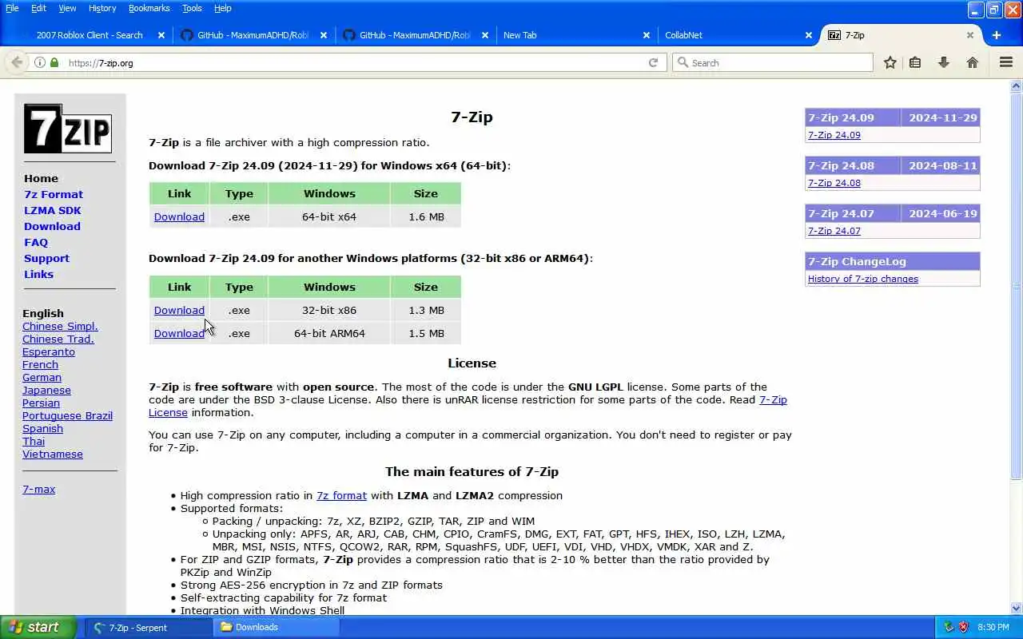
Task: Open the bookmarks list icon
Action: [x=915, y=62]
